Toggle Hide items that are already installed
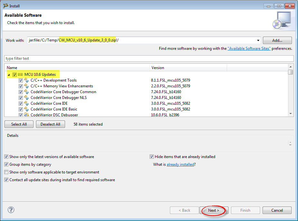298x221 pixels. click(152, 157)
